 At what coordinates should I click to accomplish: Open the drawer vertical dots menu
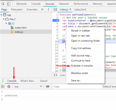pyautogui.click(x=3, y=81)
